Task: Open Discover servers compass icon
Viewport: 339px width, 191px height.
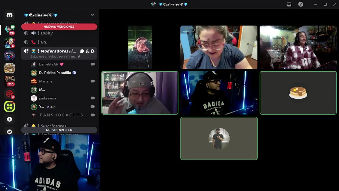Action: tap(10, 132)
